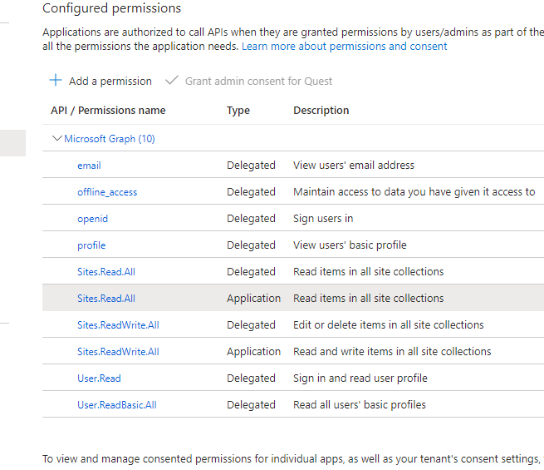Open the email permission
Image resolution: width=544 pixels, height=470 pixels.
coord(89,166)
